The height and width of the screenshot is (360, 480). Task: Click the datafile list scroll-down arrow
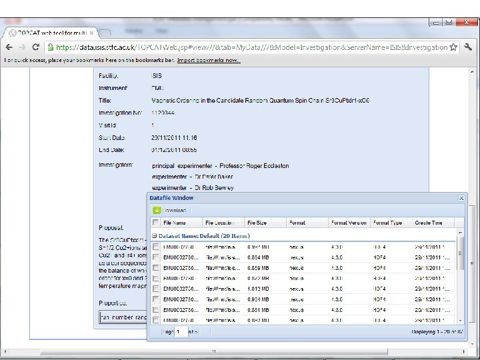[460, 321]
